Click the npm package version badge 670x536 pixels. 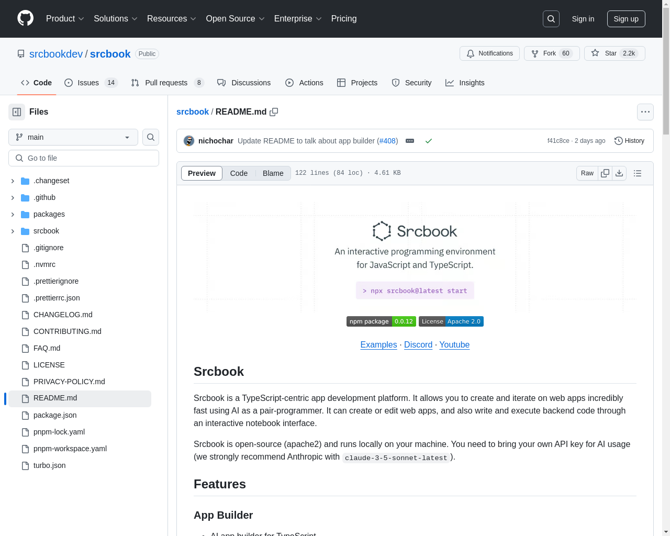tap(381, 321)
